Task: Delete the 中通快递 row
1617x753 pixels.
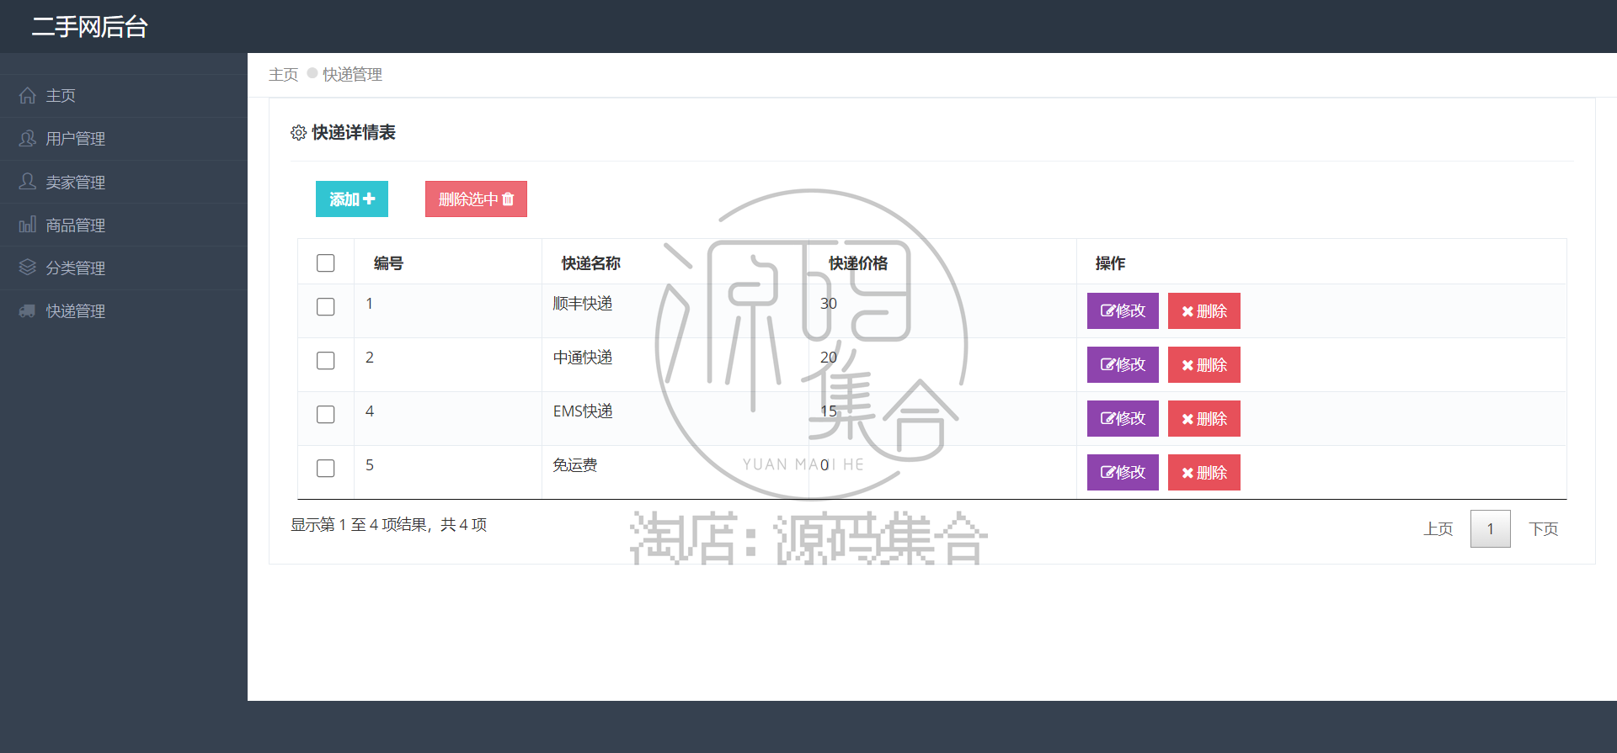Action: tap(1204, 365)
